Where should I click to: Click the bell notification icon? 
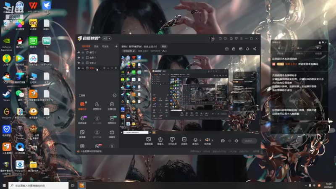point(247,49)
